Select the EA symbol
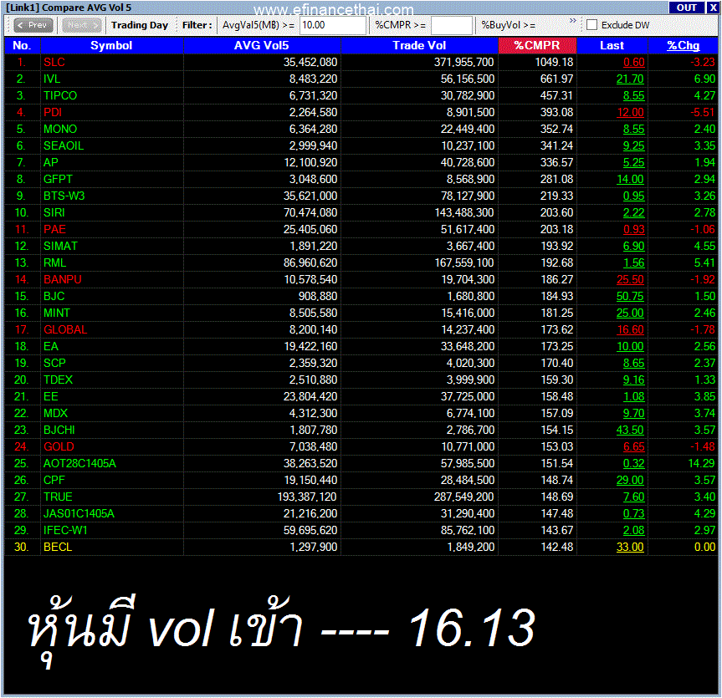This screenshot has height=698, width=722. 51,346
